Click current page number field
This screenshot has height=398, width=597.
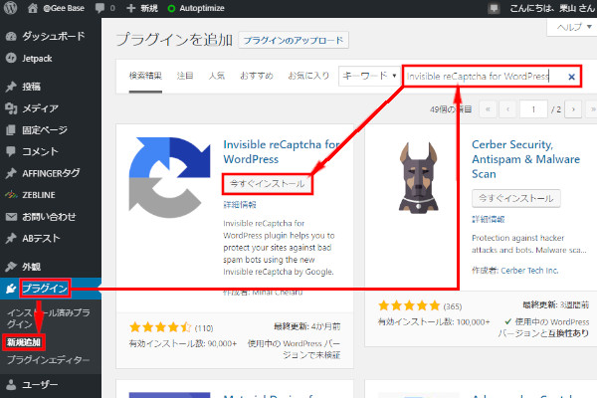click(x=533, y=109)
